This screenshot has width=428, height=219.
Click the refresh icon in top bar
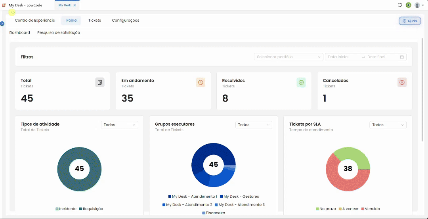(x=400, y=5)
